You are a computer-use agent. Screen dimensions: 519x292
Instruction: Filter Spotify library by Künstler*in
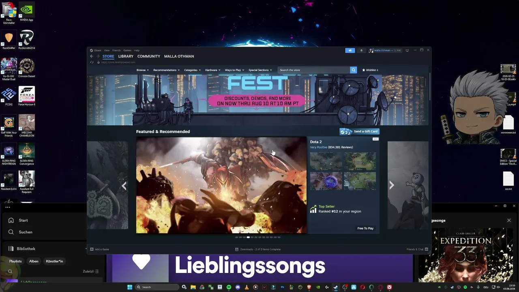(54, 261)
